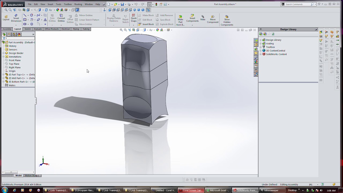The height and width of the screenshot is (193, 343).
Task: Select Show Hidden Components
Action: [x=227, y=20]
